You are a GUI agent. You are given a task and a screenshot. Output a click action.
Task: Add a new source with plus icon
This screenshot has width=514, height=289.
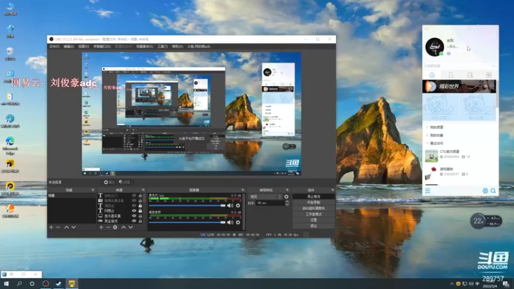(x=101, y=227)
